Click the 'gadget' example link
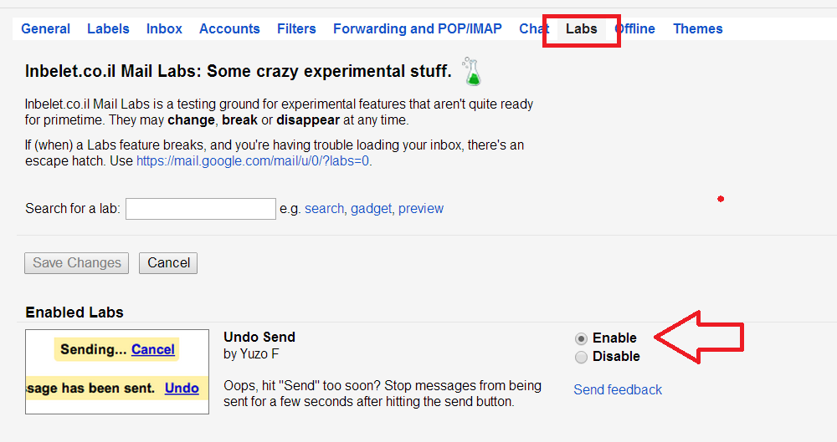 (371, 209)
